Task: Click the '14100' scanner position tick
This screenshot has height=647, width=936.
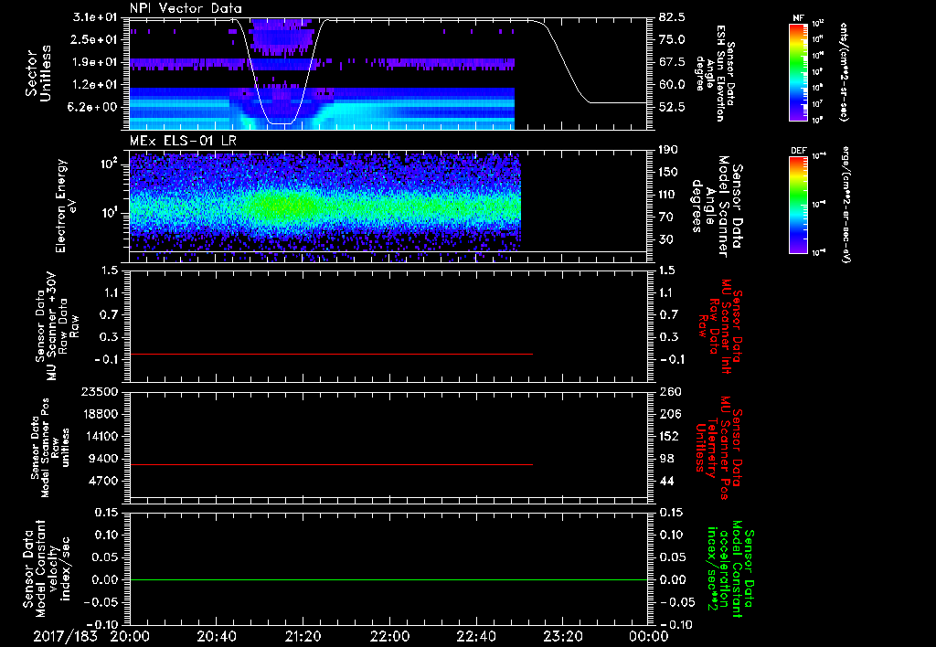Action: [100, 436]
